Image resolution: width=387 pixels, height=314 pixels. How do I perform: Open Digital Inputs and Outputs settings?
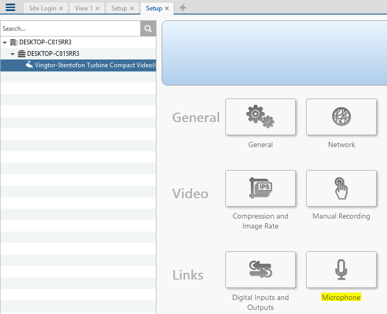pos(260,270)
